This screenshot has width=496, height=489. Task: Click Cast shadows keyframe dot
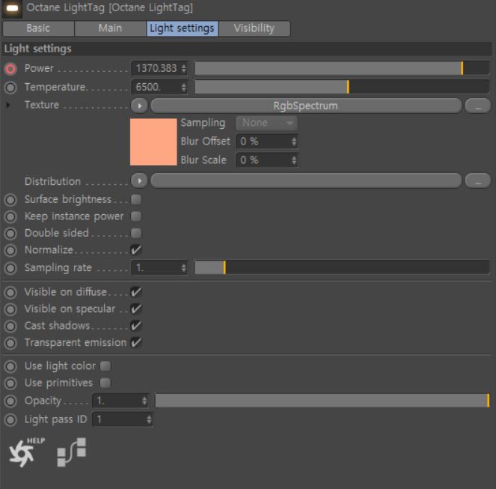[x=10, y=326]
